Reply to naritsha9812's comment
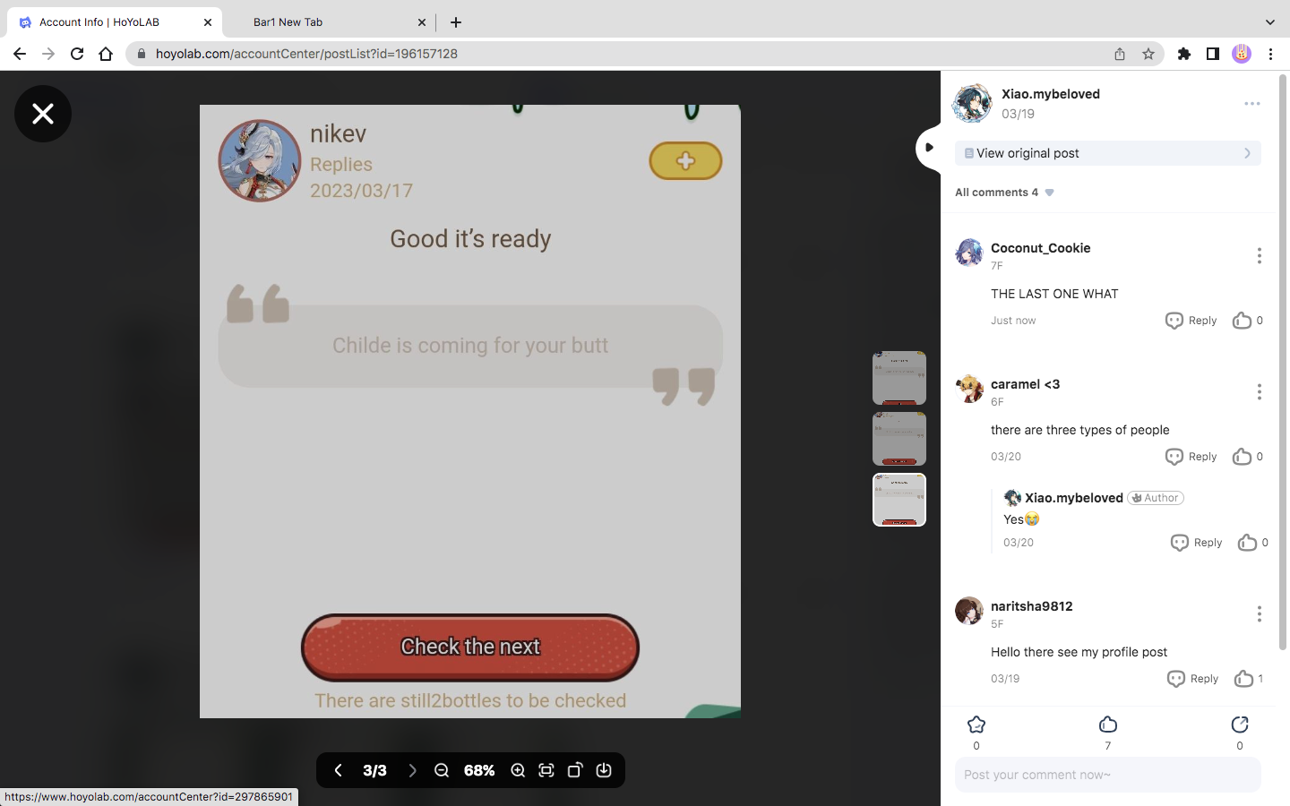1290x806 pixels. coord(1193,679)
